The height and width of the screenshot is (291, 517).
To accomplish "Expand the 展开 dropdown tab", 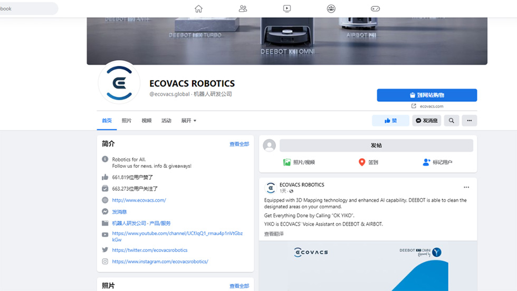I will coord(188,121).
